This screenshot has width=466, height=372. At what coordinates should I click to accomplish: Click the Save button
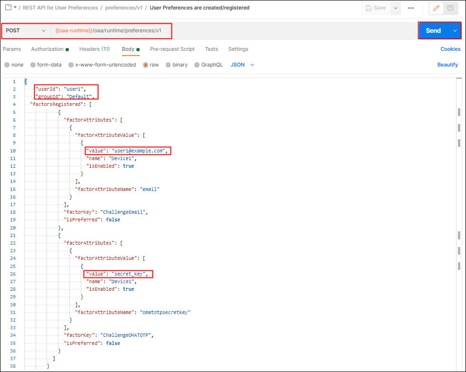tap(376, 8)
